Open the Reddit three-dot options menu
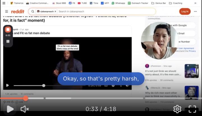The height and width of the screenshot is (116, 202). pos(195,11)
